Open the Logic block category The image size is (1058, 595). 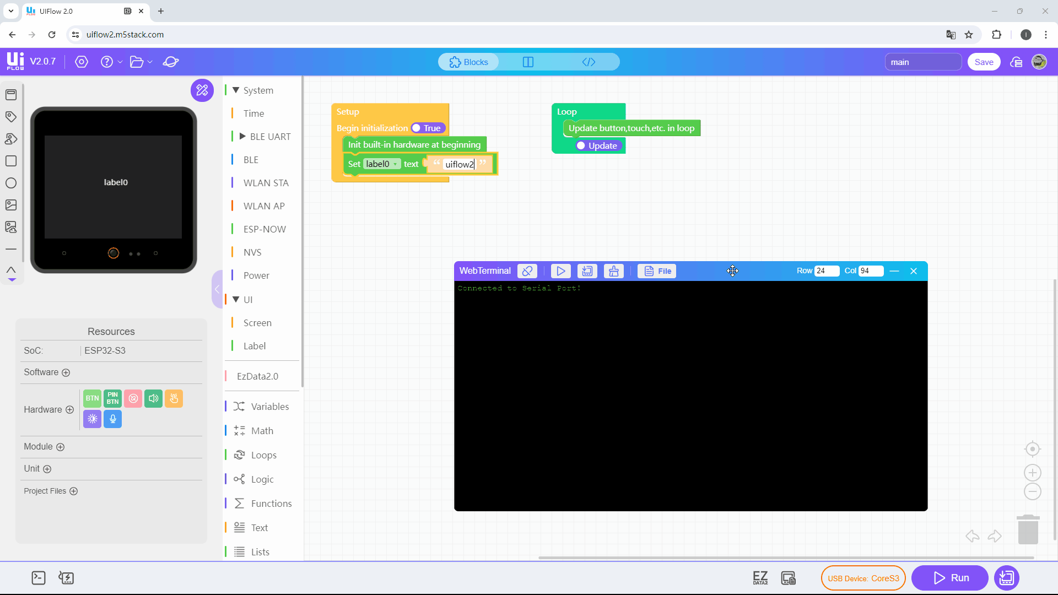click(262, 479)
